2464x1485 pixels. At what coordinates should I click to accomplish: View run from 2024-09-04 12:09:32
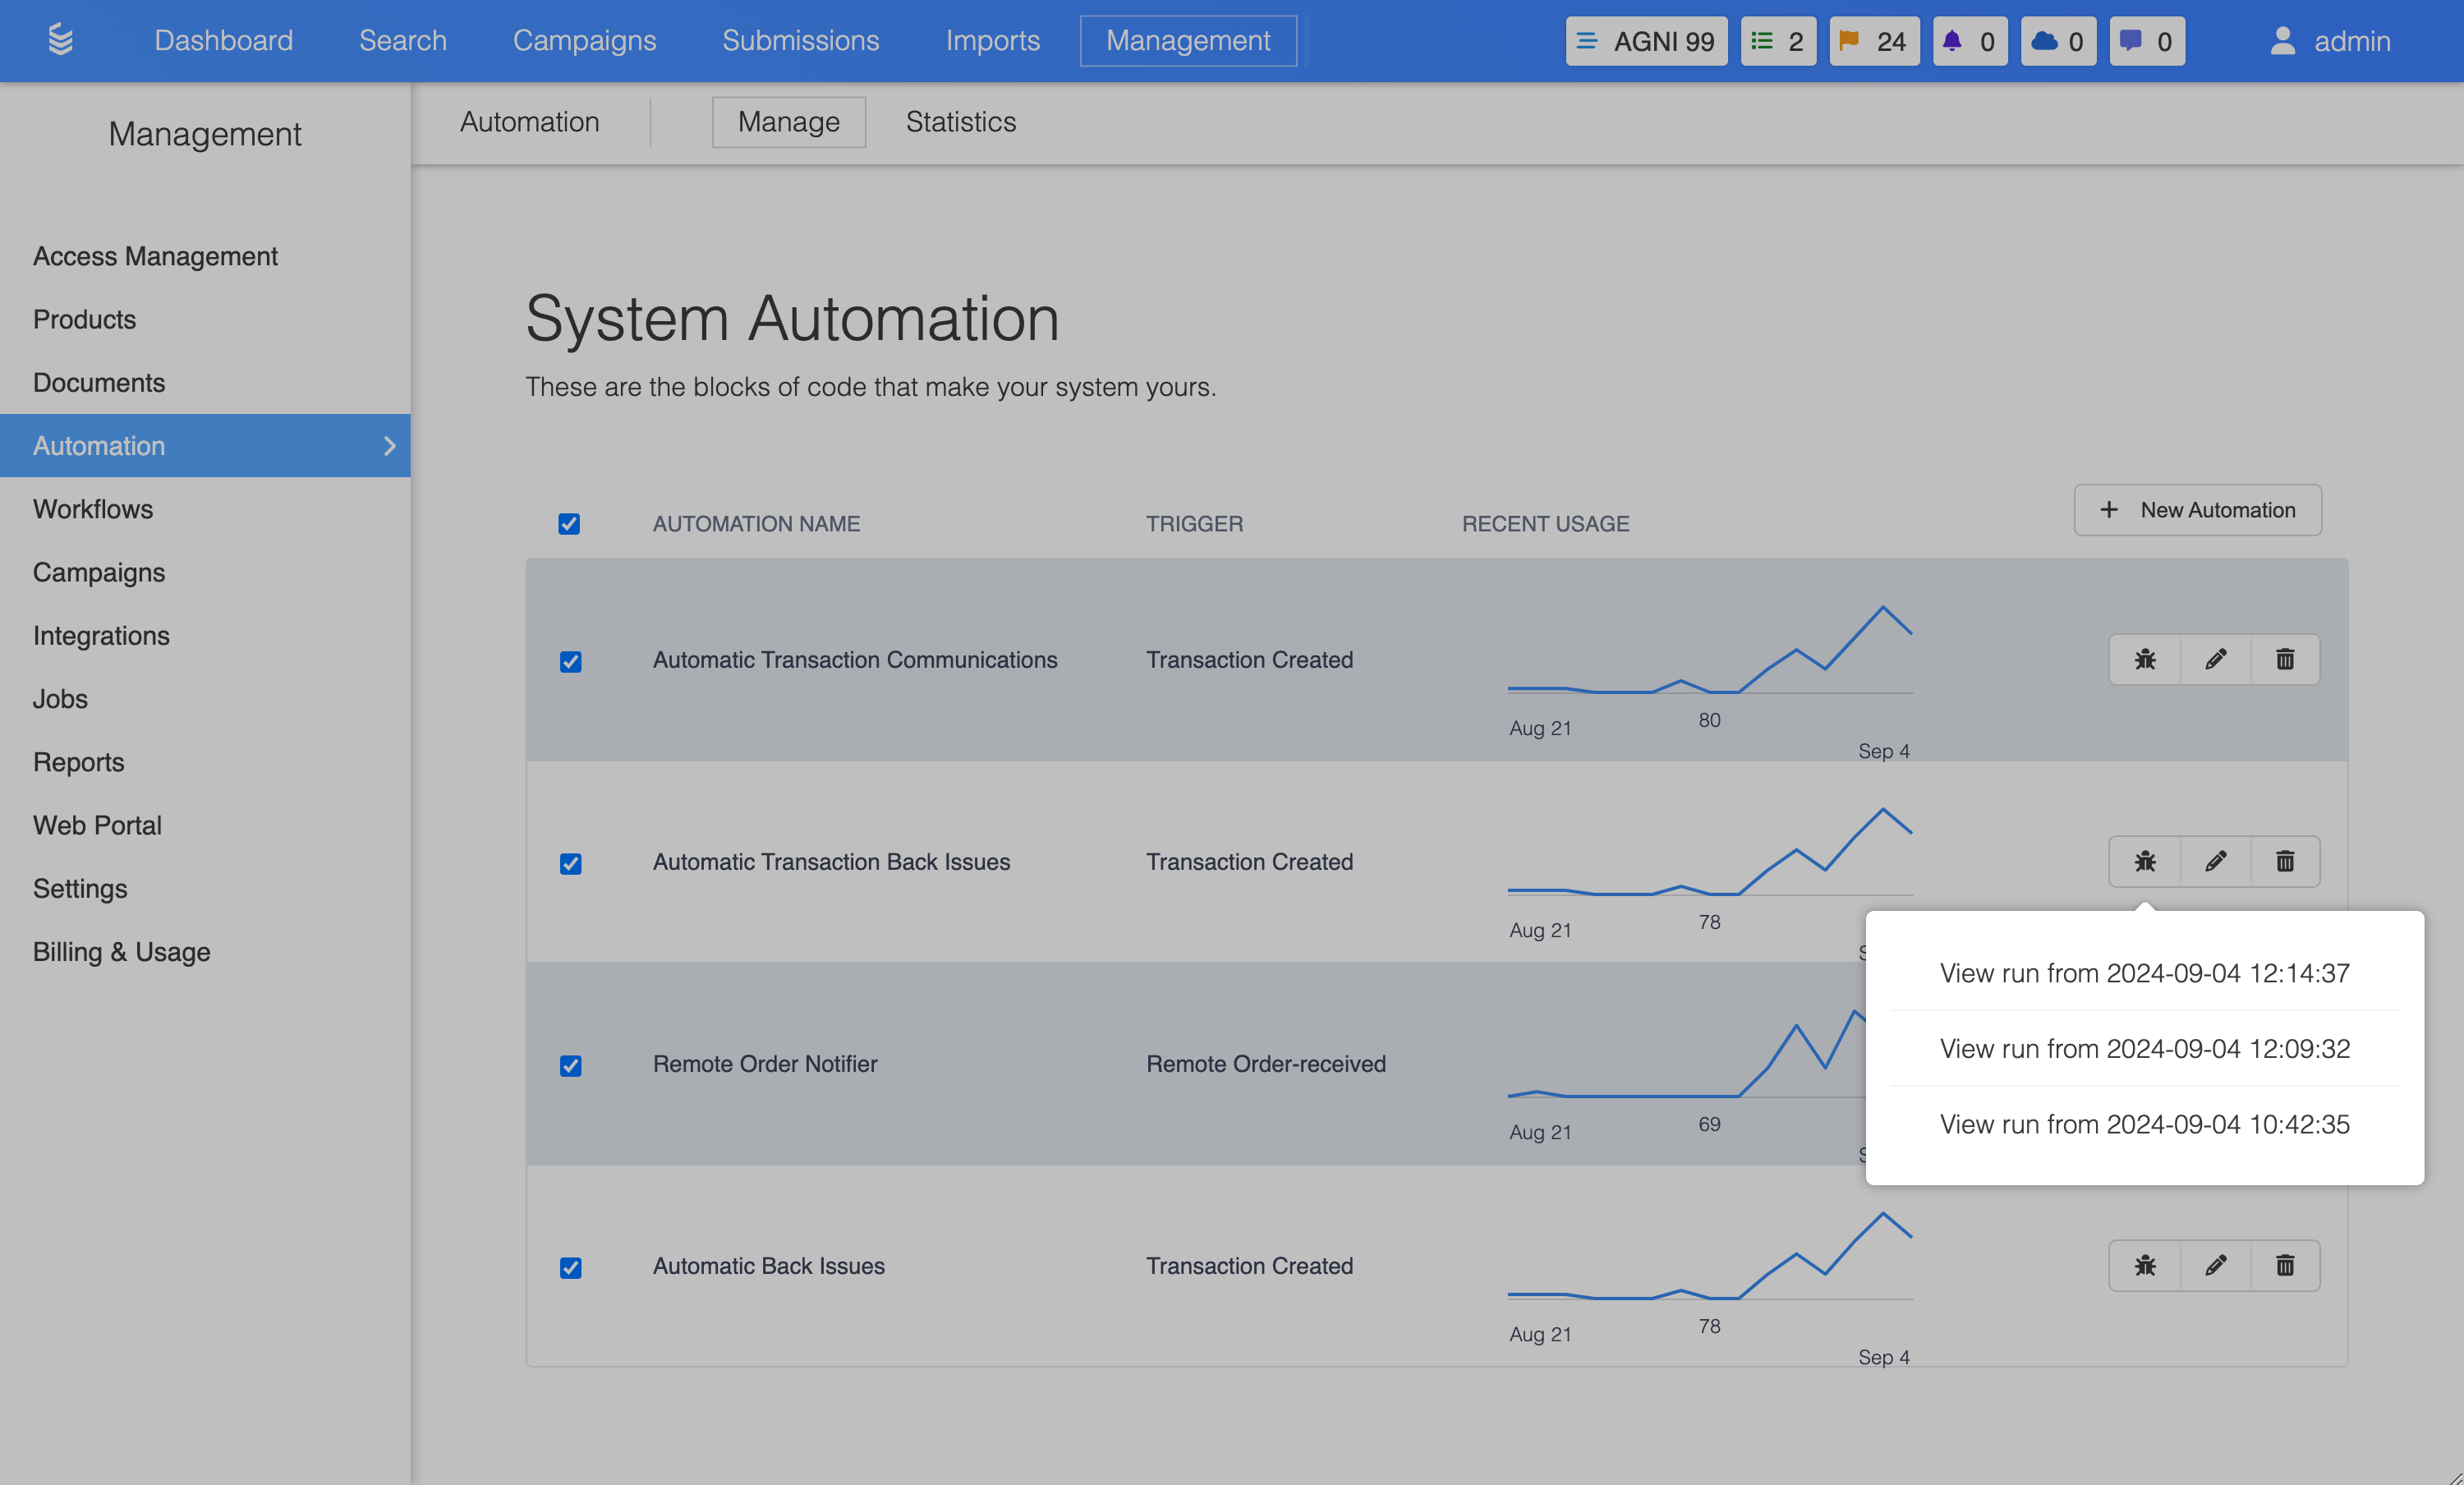point(2145,1048)
